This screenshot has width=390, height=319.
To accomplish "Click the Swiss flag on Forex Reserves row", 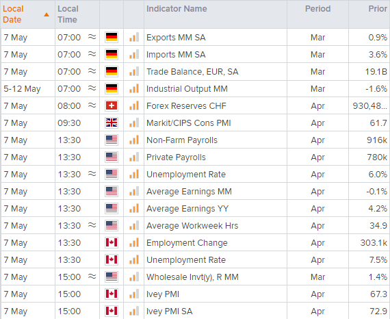I will point(111,105).
